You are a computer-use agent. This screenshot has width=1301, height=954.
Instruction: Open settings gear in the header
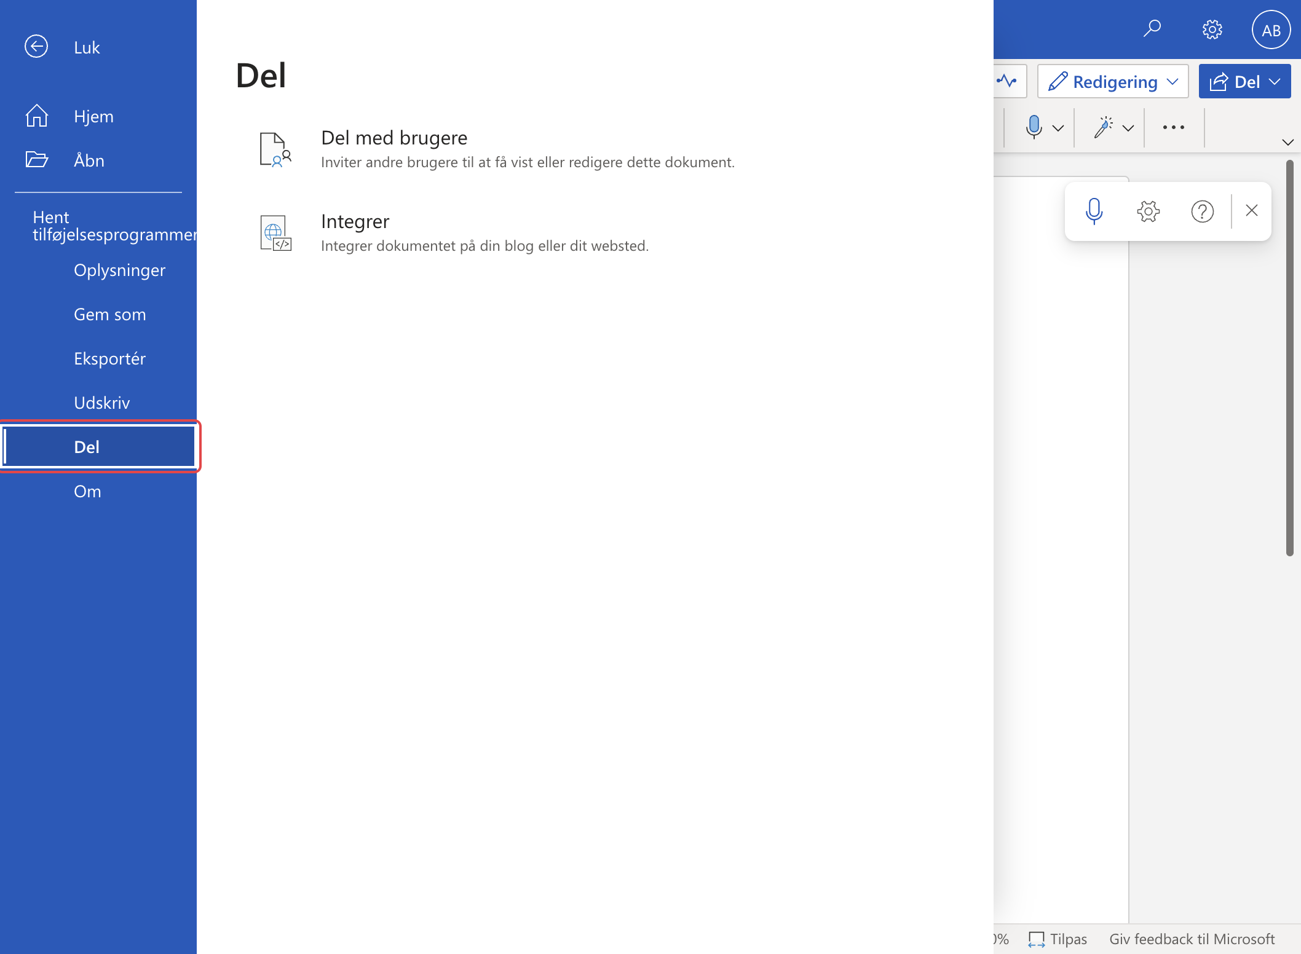[x=1212, y=30]
